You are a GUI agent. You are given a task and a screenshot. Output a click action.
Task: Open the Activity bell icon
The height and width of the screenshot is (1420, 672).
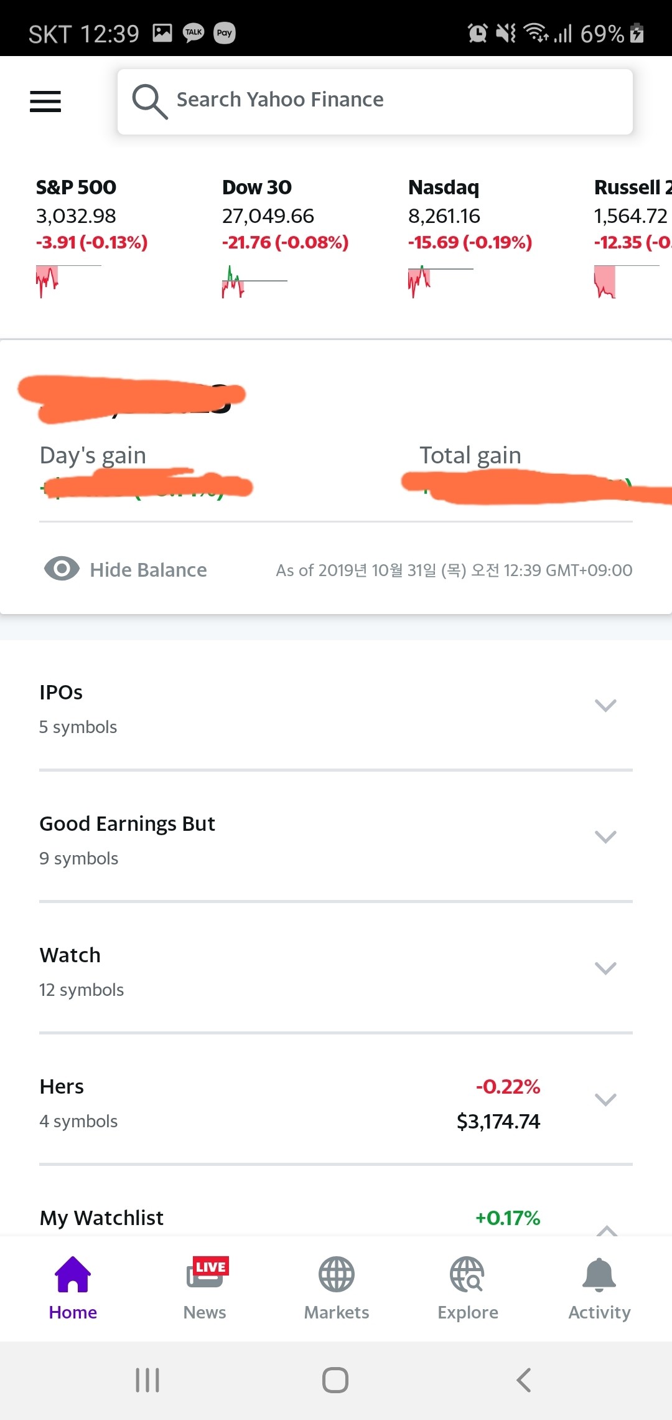tap(599, 1274)
